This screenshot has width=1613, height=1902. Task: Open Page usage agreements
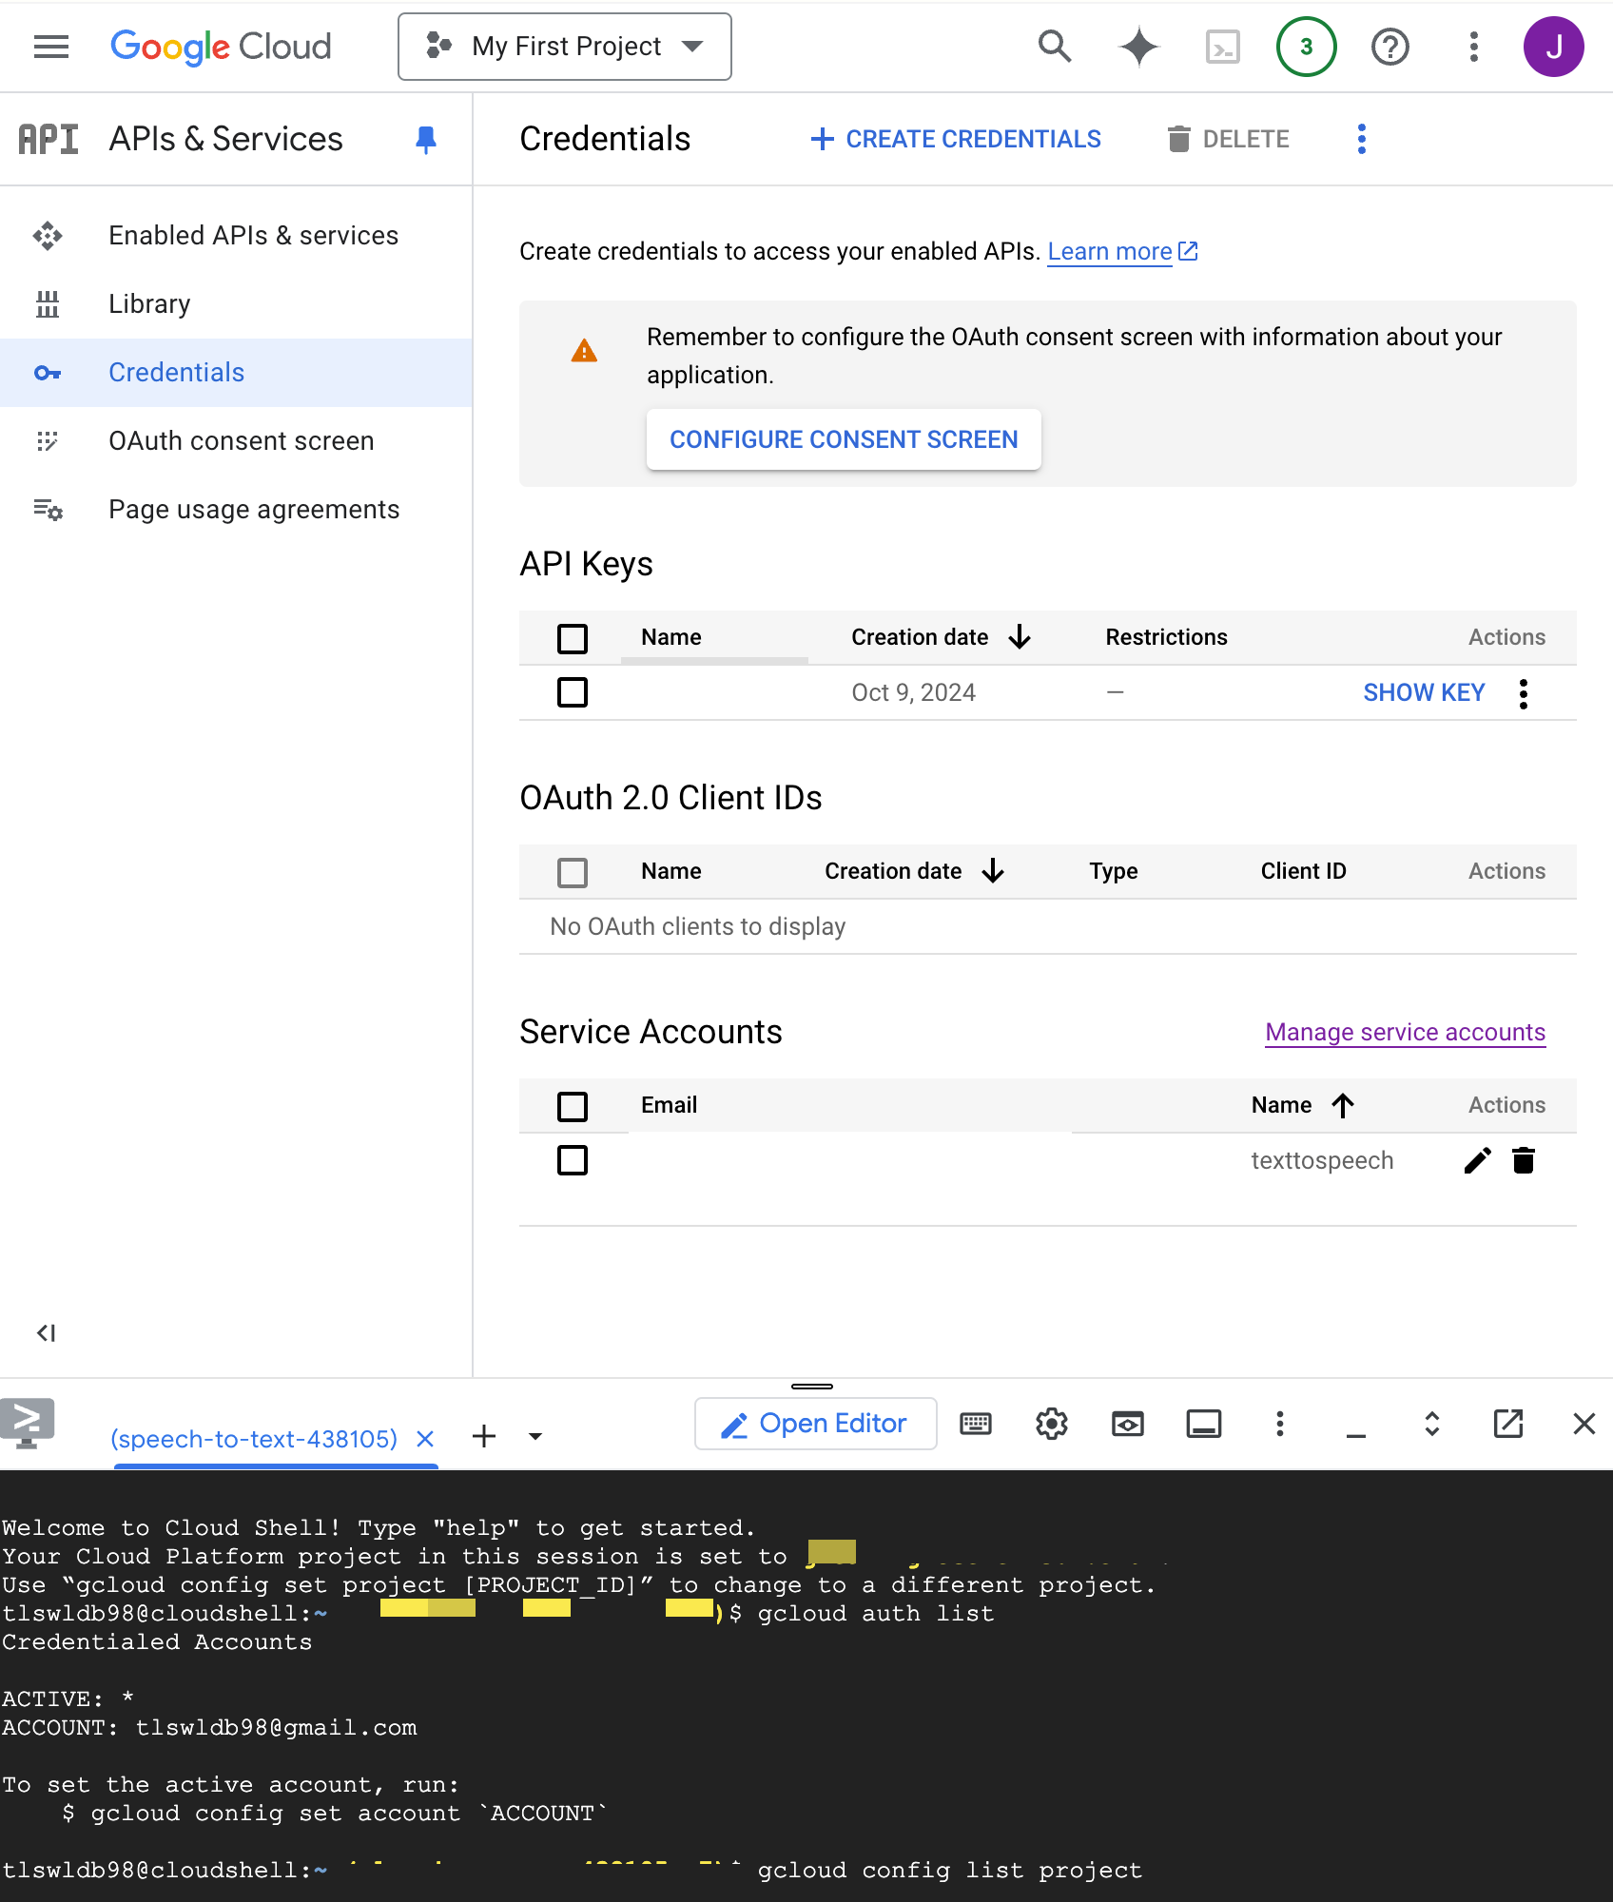click(x=236, y=510)
